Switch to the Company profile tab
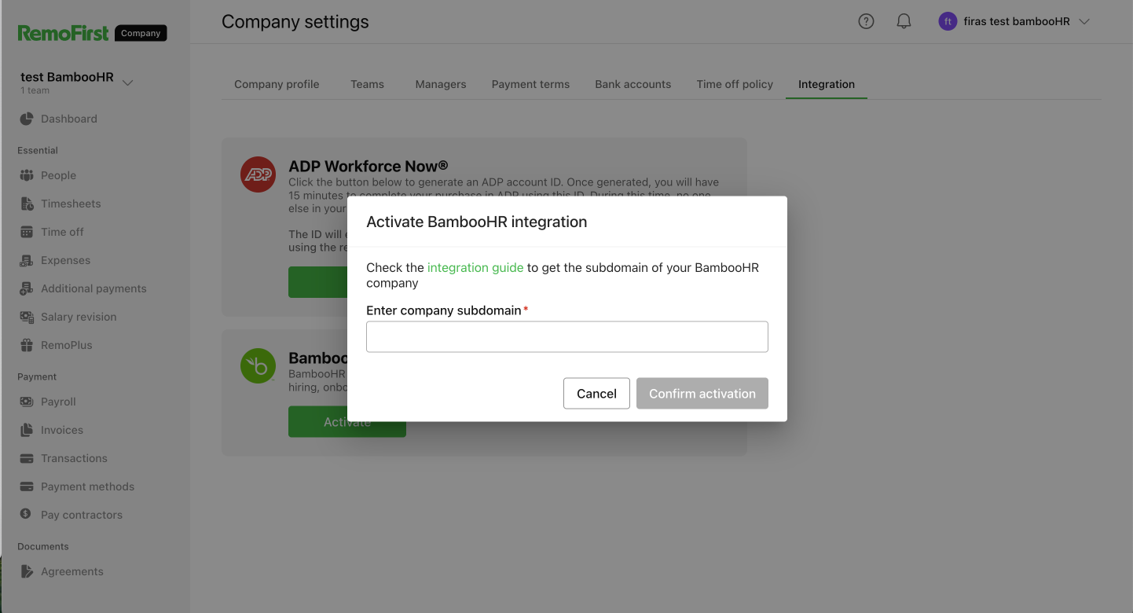 (277, 84)
